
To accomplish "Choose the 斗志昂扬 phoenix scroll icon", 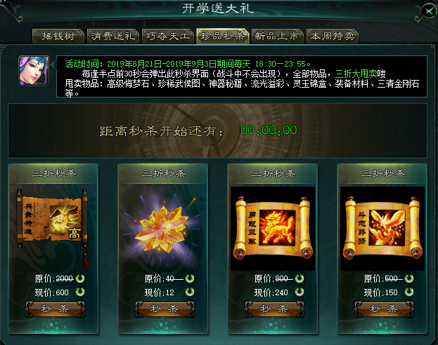I will pyautogui.click(x=382, y=229).
